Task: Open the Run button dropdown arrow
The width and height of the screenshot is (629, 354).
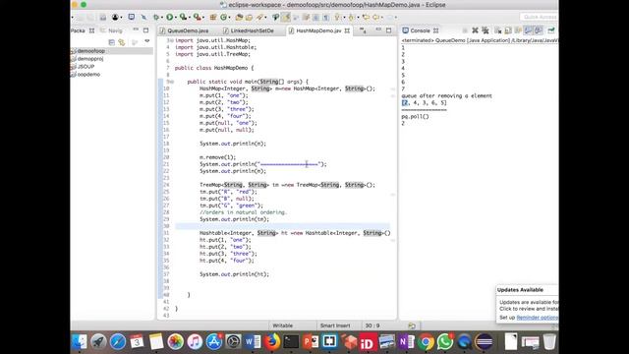Action: click(x=176, y=18)
